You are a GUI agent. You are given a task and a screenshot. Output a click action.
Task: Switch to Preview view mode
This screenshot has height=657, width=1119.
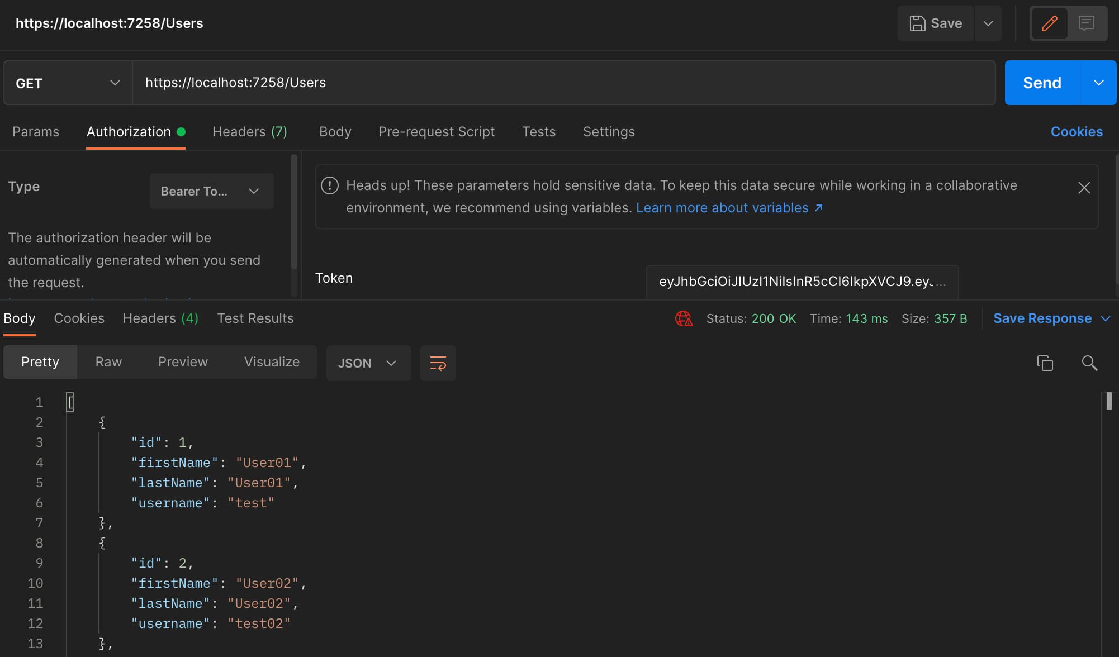click(183, 362)
